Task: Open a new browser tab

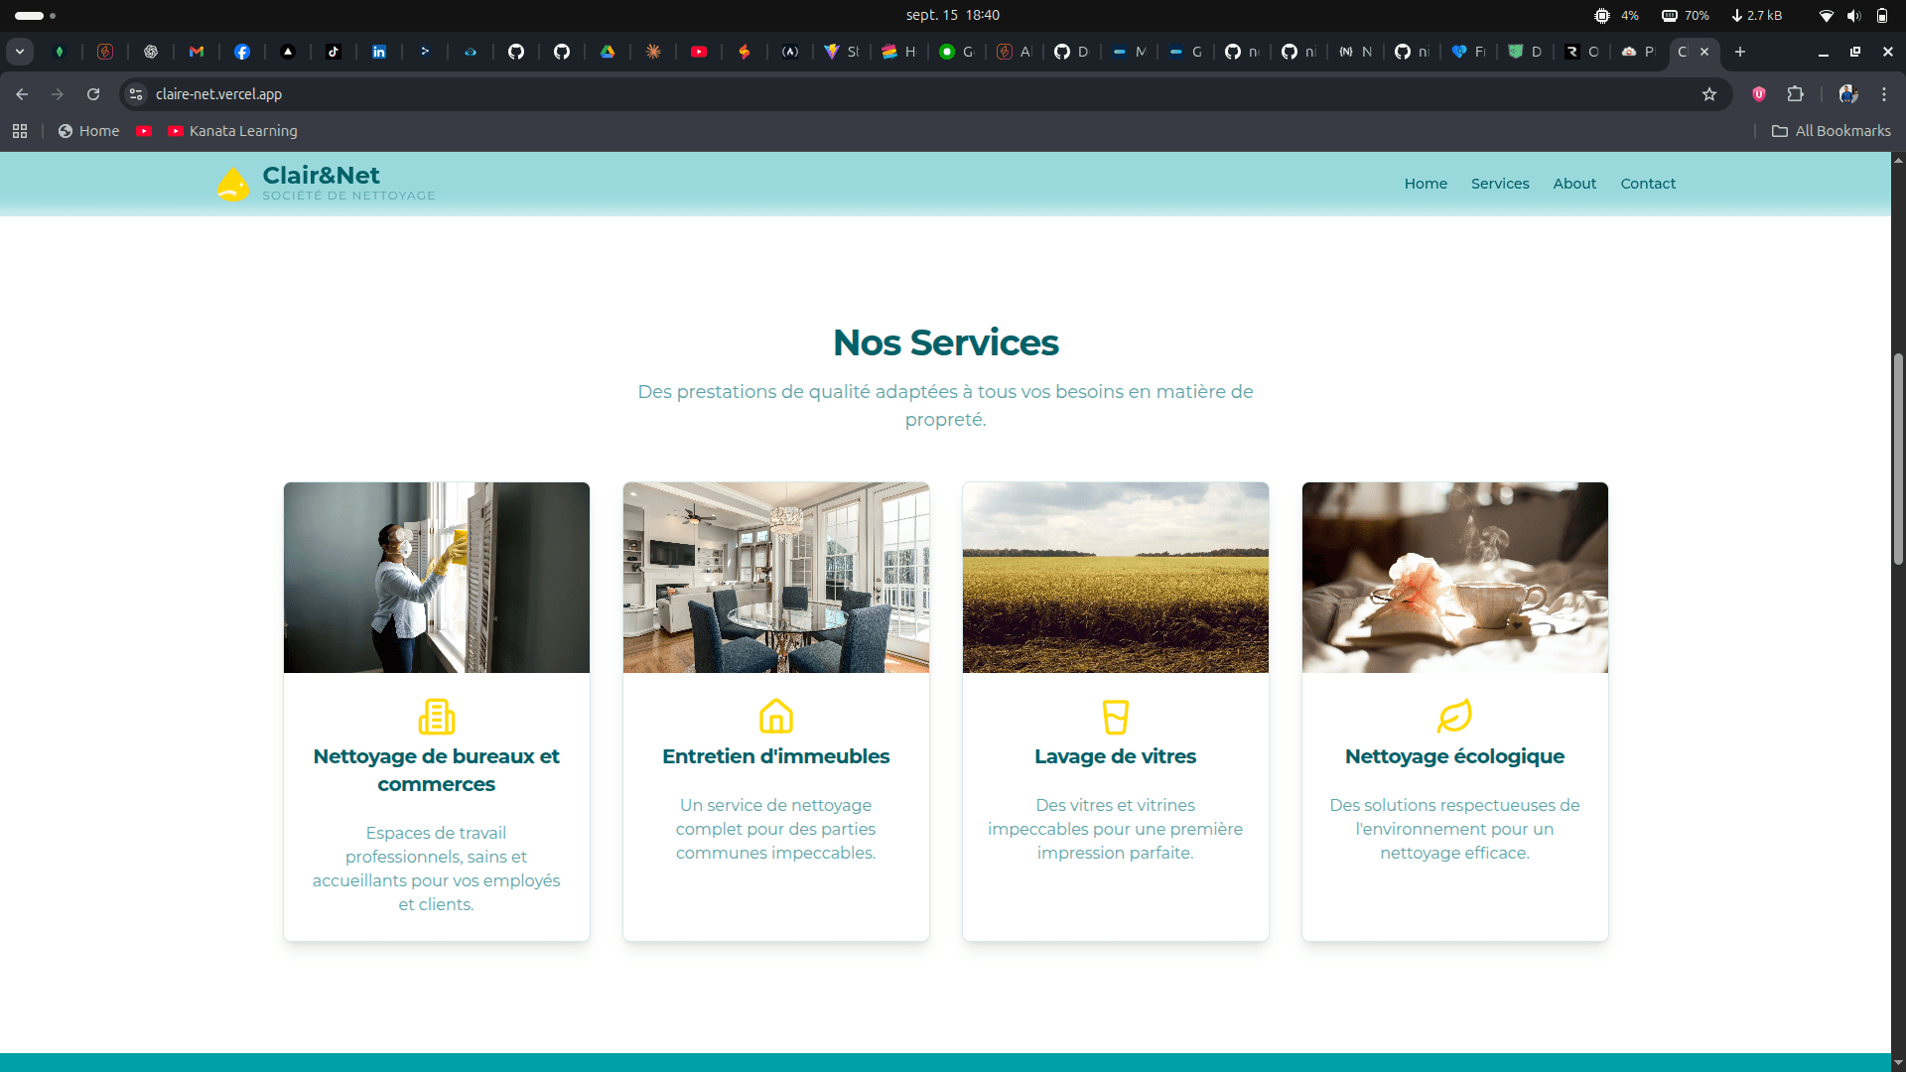Action: coord(1740,52)
